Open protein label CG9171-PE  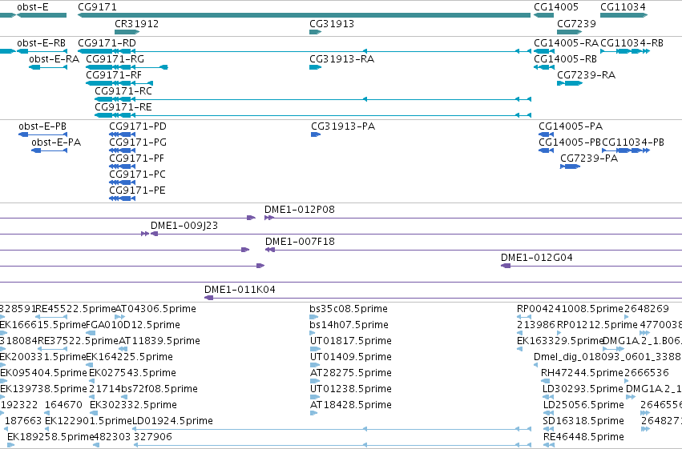(x=138, y=190)
